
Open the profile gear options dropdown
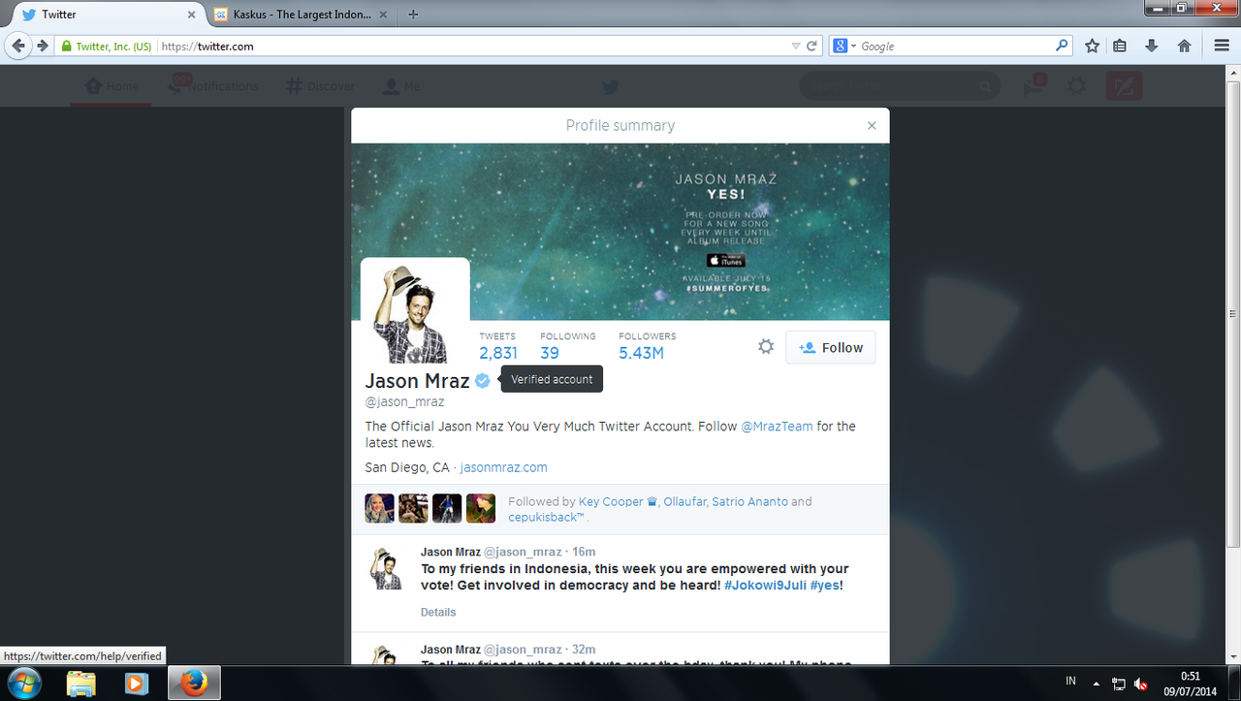point(766,346)
